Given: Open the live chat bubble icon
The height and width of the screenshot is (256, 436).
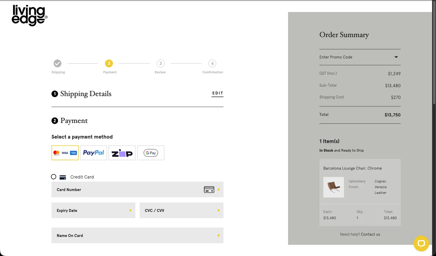Looking at the screenshot, I should 421,243.
